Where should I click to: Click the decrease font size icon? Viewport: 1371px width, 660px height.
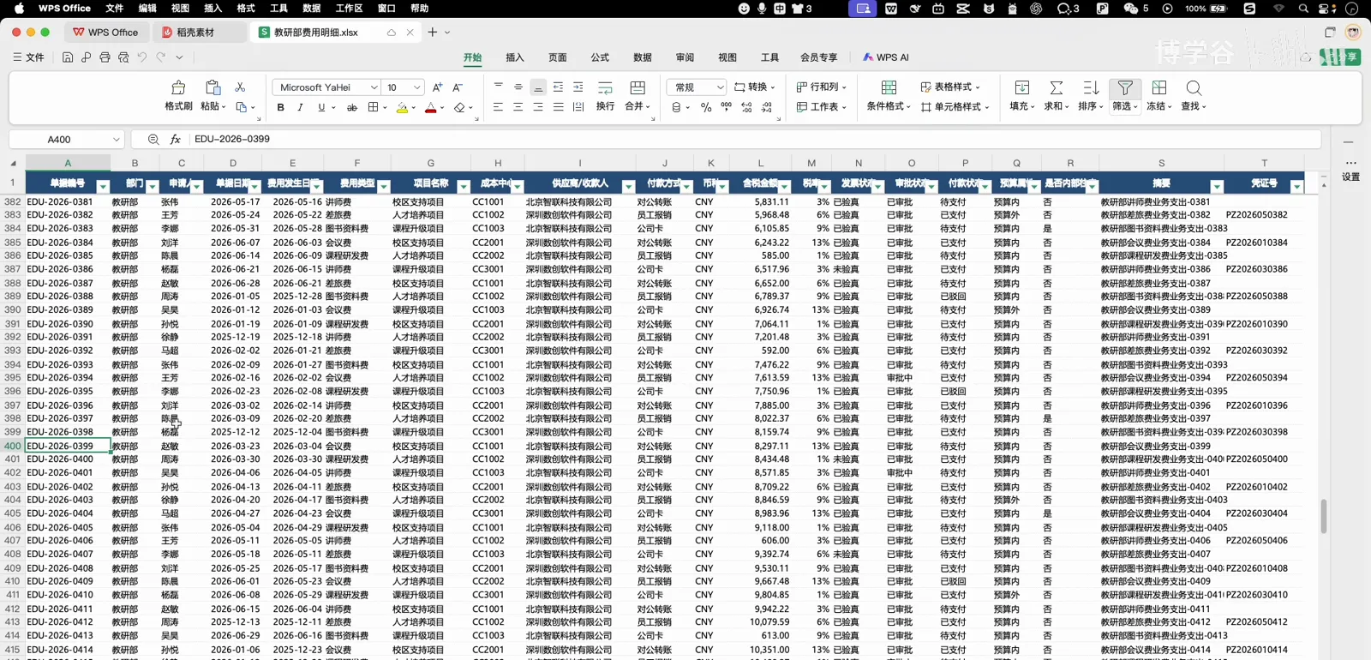point(458,87)
